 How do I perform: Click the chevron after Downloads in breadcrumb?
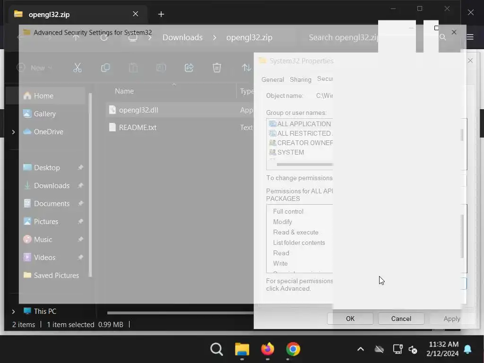coord(215,37)
